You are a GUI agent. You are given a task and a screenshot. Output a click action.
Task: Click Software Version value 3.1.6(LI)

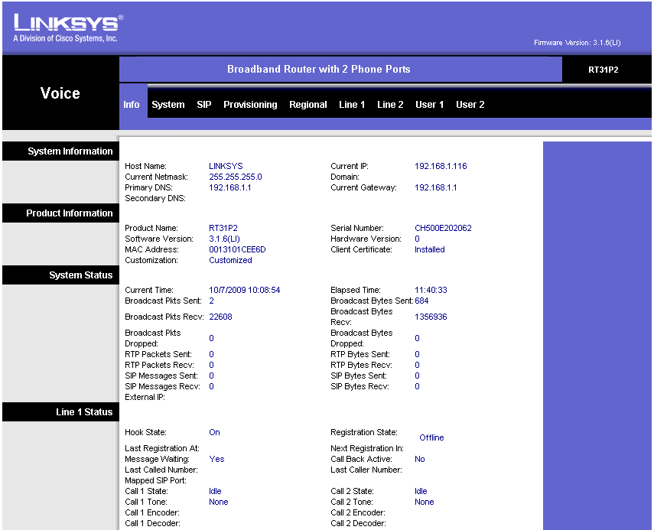click(224, 239)
